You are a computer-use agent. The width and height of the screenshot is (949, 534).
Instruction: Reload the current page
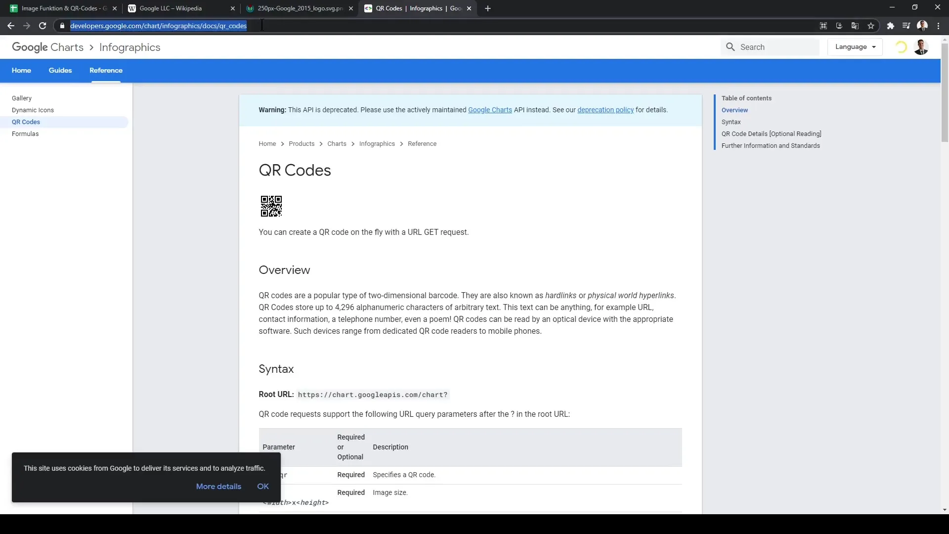43,26
